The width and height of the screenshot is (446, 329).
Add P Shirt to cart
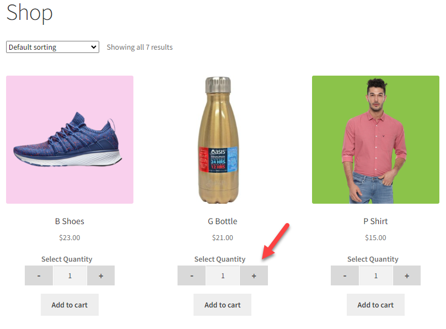click(x=375, y=304)
